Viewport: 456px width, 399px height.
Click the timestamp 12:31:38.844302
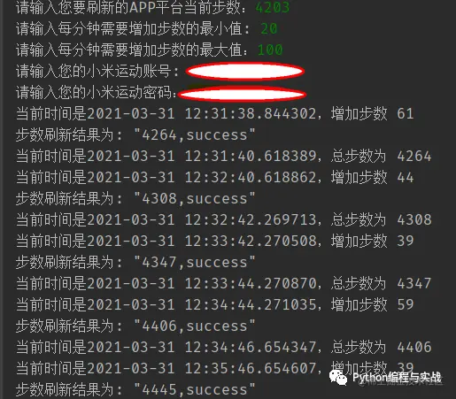251,114
